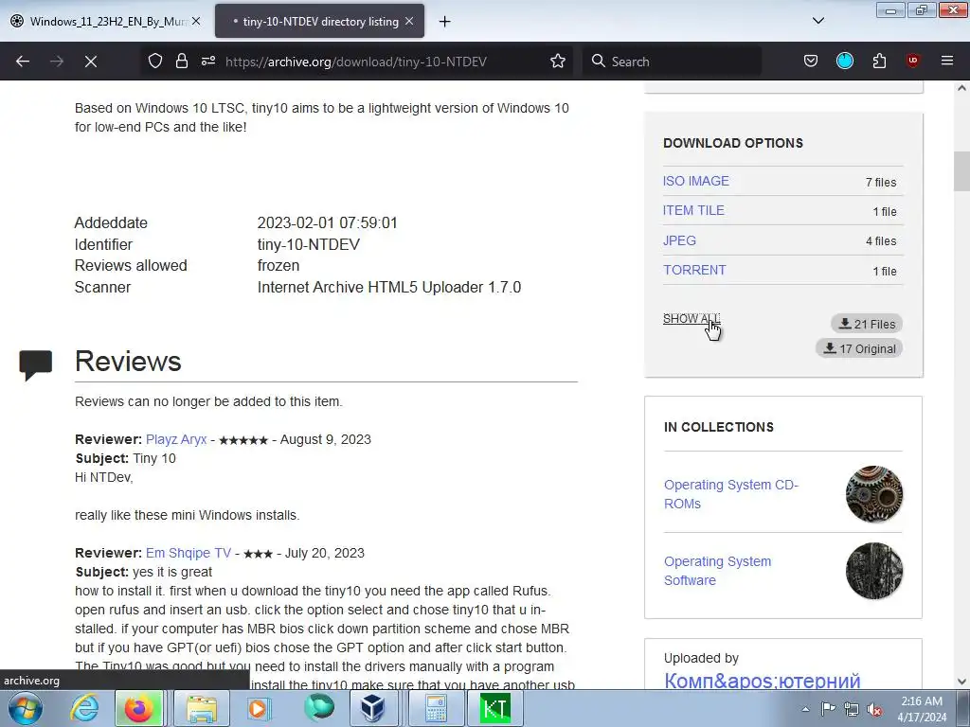This screenshot has width=970, height=727.
Task: Close the Windows_11_23H2 tab
Action: click(195, 21)
